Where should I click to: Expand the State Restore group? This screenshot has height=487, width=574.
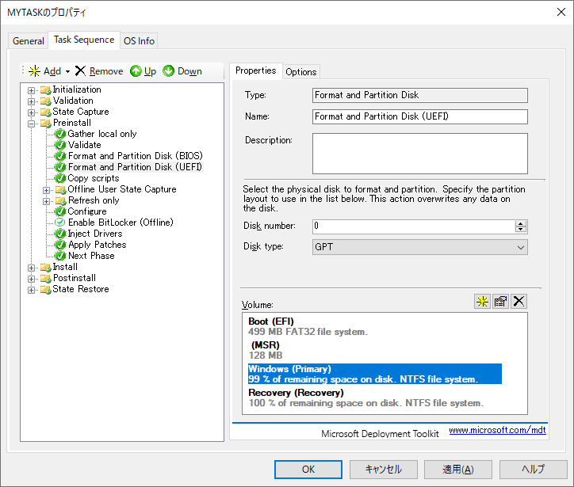point(32,290)
